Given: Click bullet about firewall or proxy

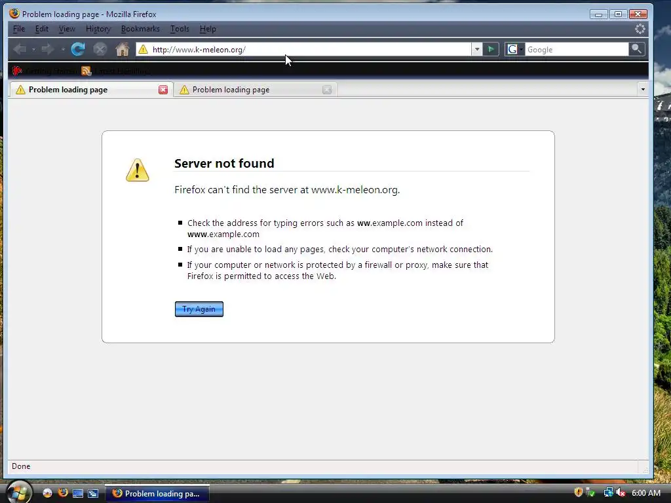Looking at the screenshot, I should pos(337,270).
